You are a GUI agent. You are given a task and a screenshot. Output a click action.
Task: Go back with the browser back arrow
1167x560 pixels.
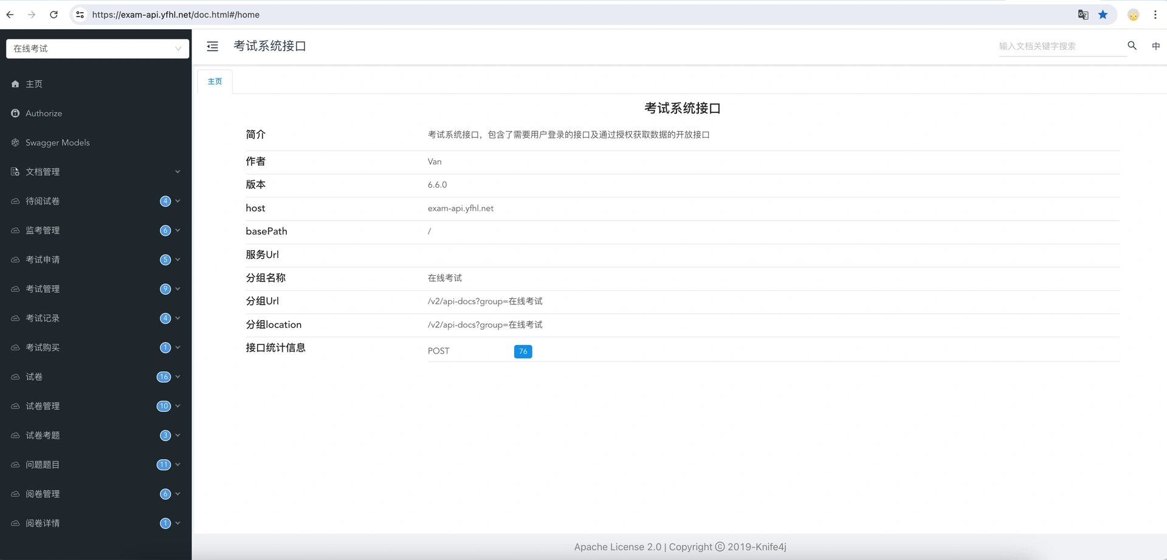[10, 15]
